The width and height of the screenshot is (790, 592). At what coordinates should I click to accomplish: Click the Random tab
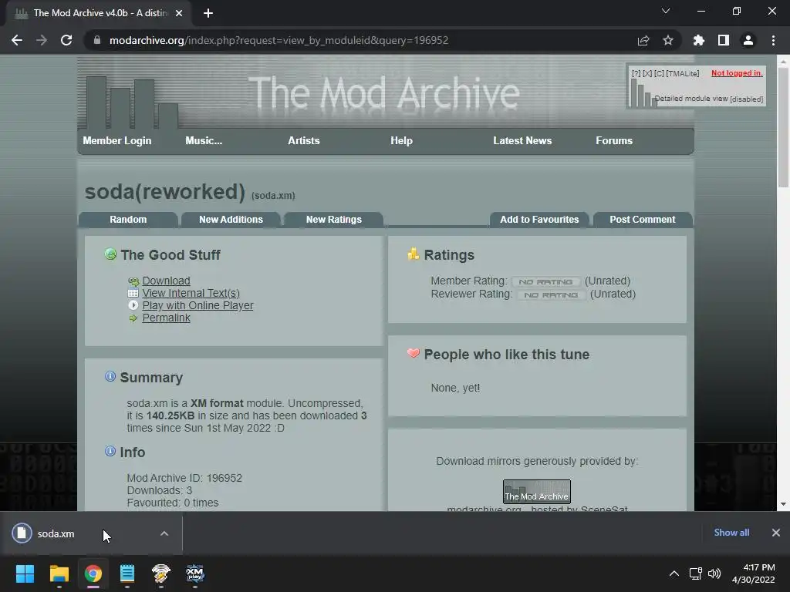[129, 220]
